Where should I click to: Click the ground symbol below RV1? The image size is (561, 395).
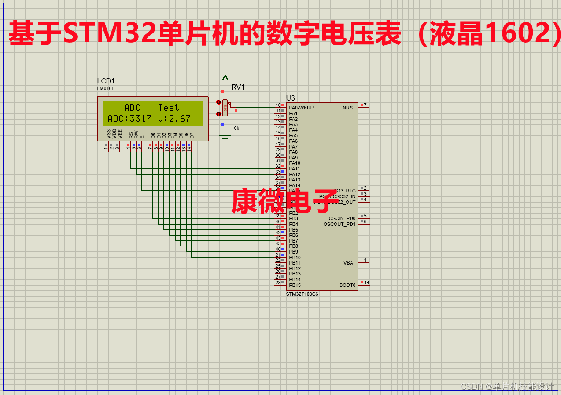(225, 136)
